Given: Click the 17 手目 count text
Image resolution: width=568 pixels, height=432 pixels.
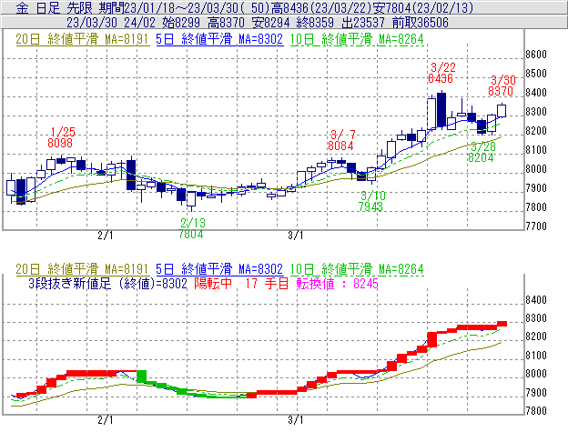Looking at the screenshot, I should click(267, 284).
